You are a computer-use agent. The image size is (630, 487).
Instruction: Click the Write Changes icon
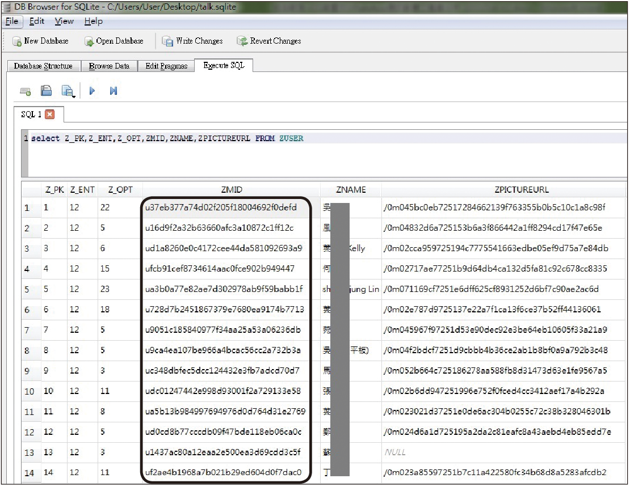167,41
